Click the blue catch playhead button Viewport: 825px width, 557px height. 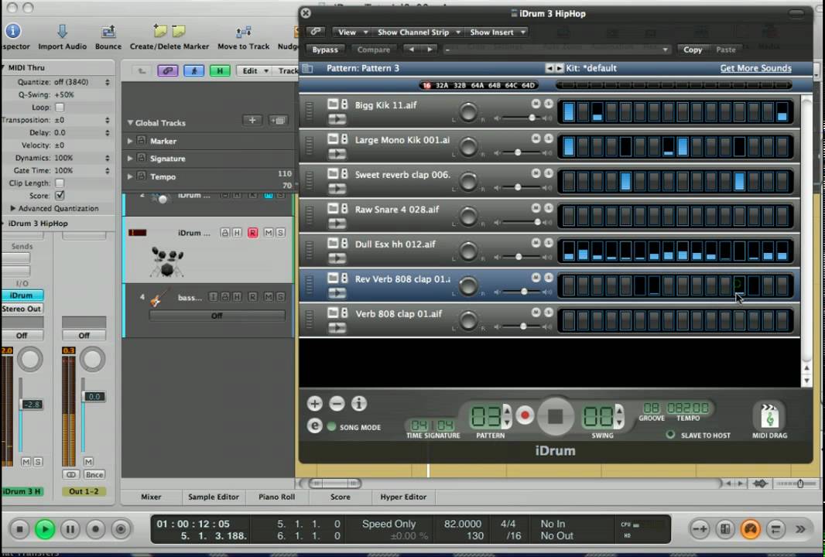[x=193, y=70]
